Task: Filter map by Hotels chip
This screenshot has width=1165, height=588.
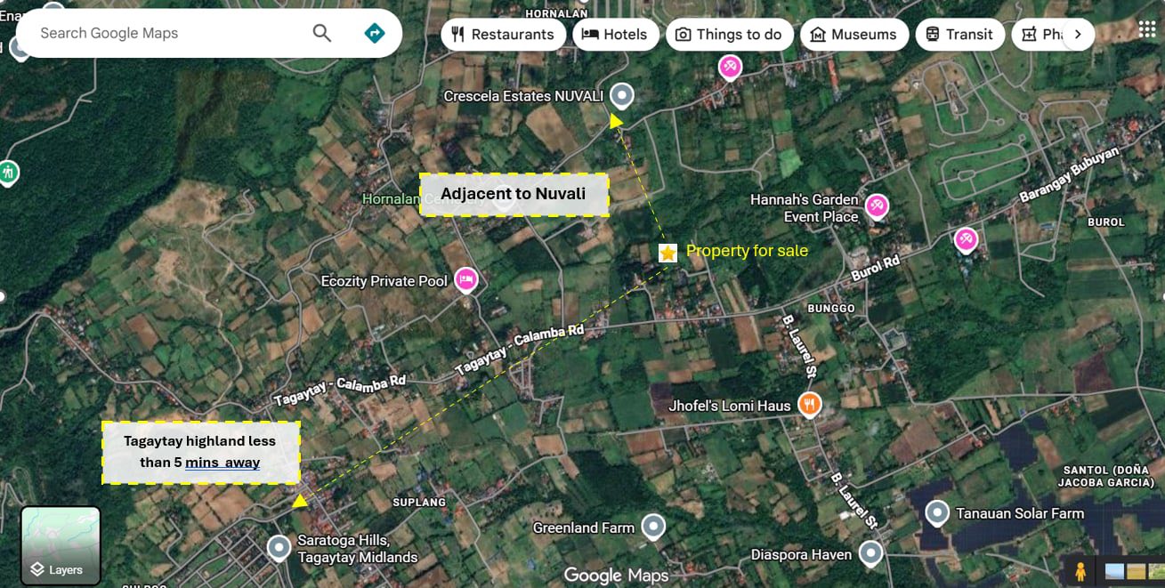Action: coord(615,35)
